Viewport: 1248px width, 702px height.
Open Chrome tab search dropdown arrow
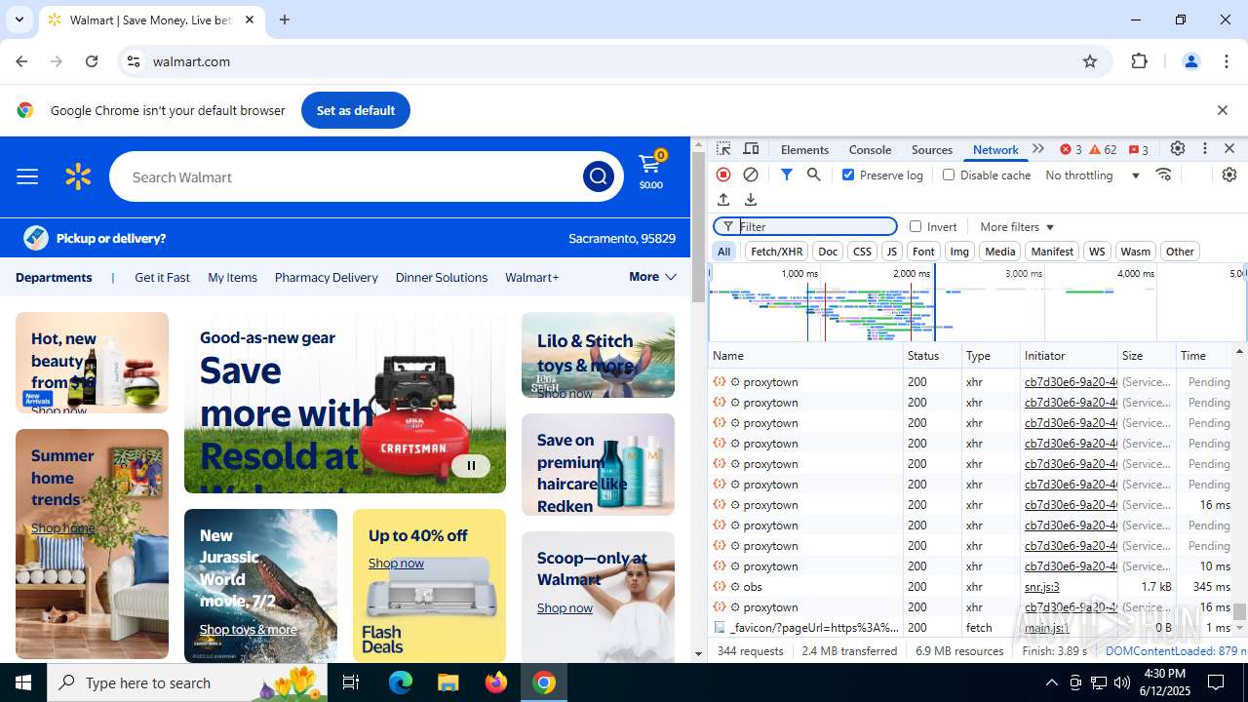pos(19,19)
